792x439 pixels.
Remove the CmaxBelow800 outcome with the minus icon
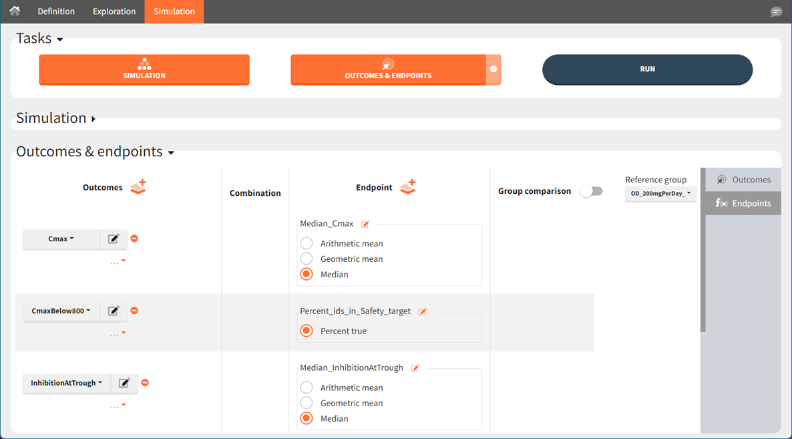(x=134, y=310)
